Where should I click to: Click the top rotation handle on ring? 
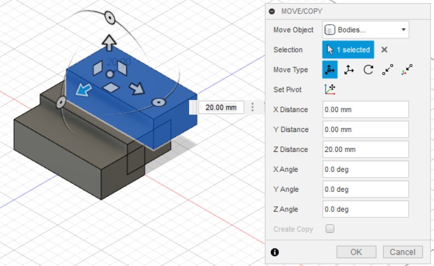coord(110,18)
